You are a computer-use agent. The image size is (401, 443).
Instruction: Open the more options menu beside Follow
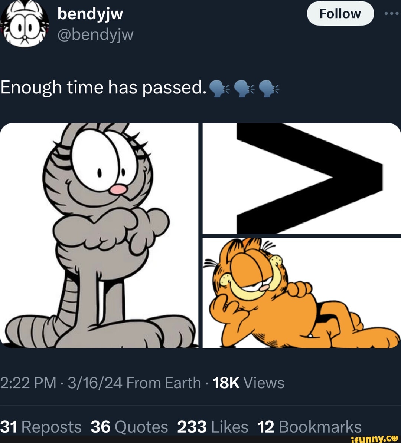click(x=391, y=14)
